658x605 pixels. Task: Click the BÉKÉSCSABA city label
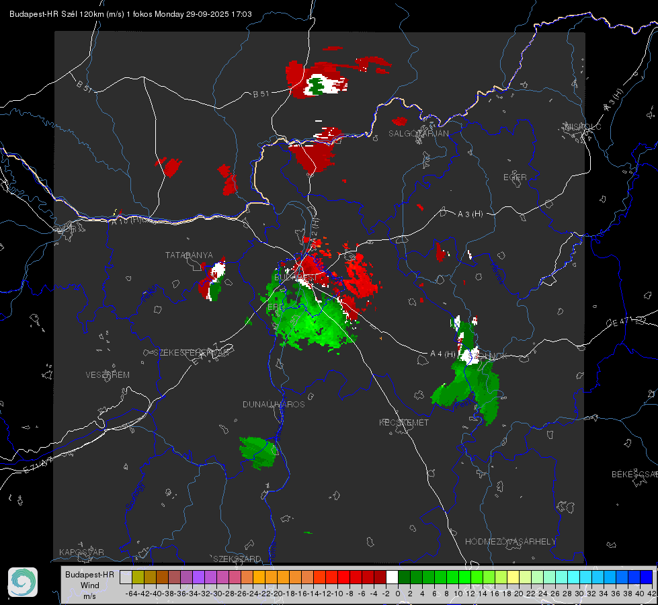(634, 475)
